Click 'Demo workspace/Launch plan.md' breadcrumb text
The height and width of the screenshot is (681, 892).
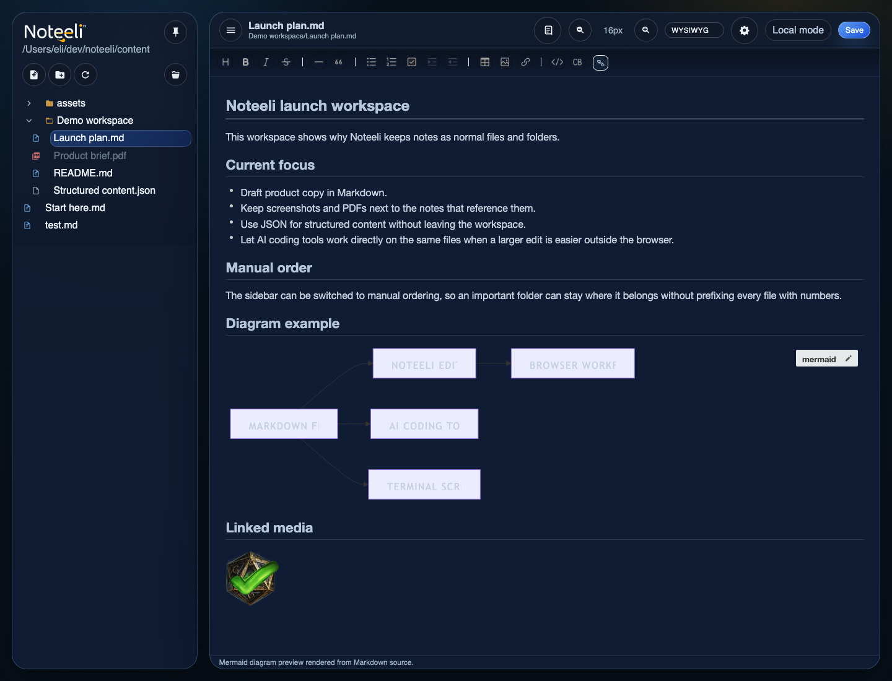[302, 37]
